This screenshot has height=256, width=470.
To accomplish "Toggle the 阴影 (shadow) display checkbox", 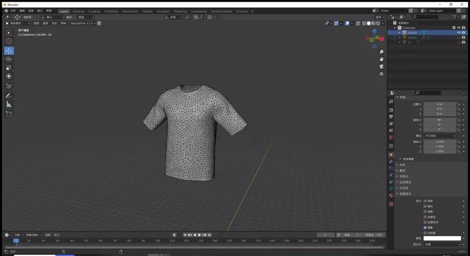I will pyautogui.click(x=425, y=228).
